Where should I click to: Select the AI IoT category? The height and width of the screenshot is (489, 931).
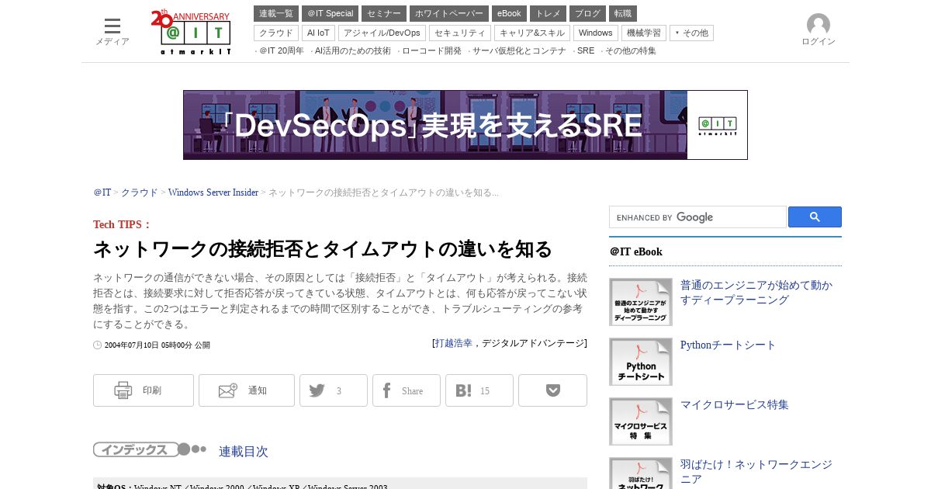[318, 33]
